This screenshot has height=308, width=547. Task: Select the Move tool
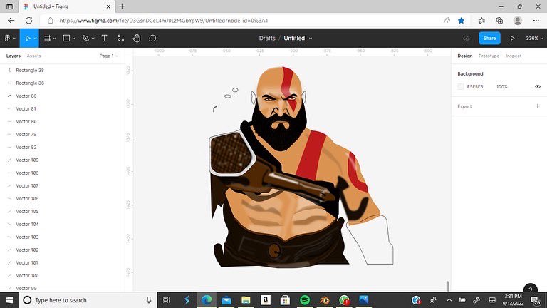pos(28,38)
